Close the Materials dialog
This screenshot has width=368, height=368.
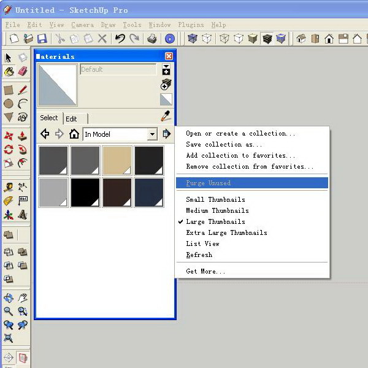pyautogui.click(x=169, y=56)
